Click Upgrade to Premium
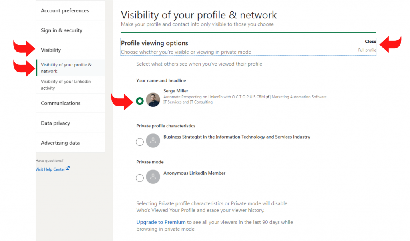The image size is (410, 241). click(161, 222)
